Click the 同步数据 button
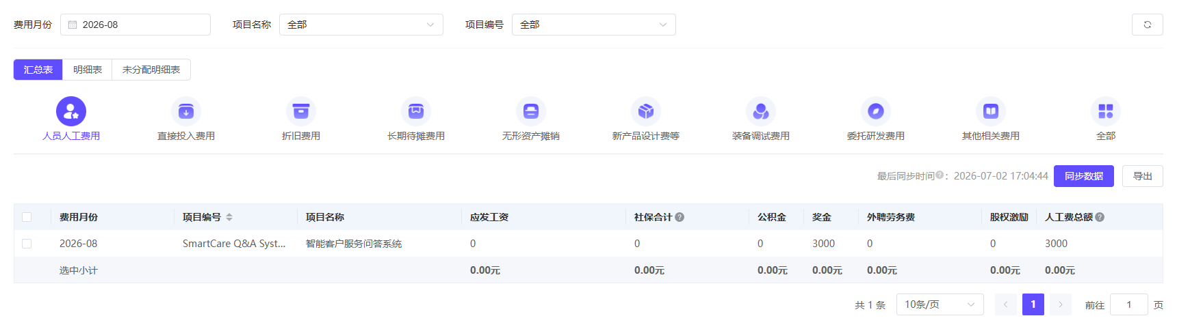 pos(1084,176)
